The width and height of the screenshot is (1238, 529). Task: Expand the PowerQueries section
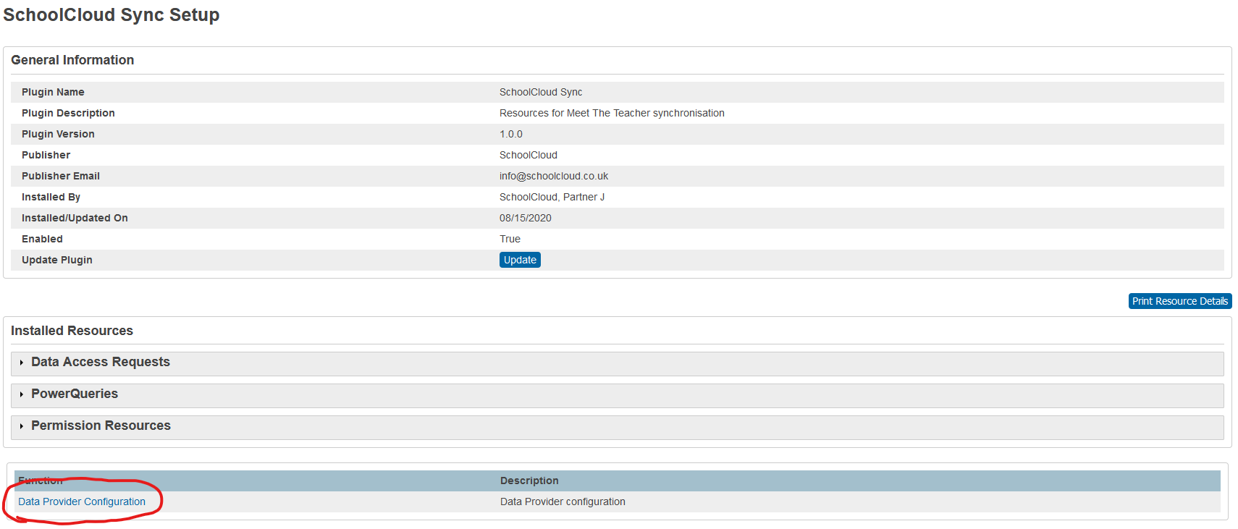(x=617, y=394)
